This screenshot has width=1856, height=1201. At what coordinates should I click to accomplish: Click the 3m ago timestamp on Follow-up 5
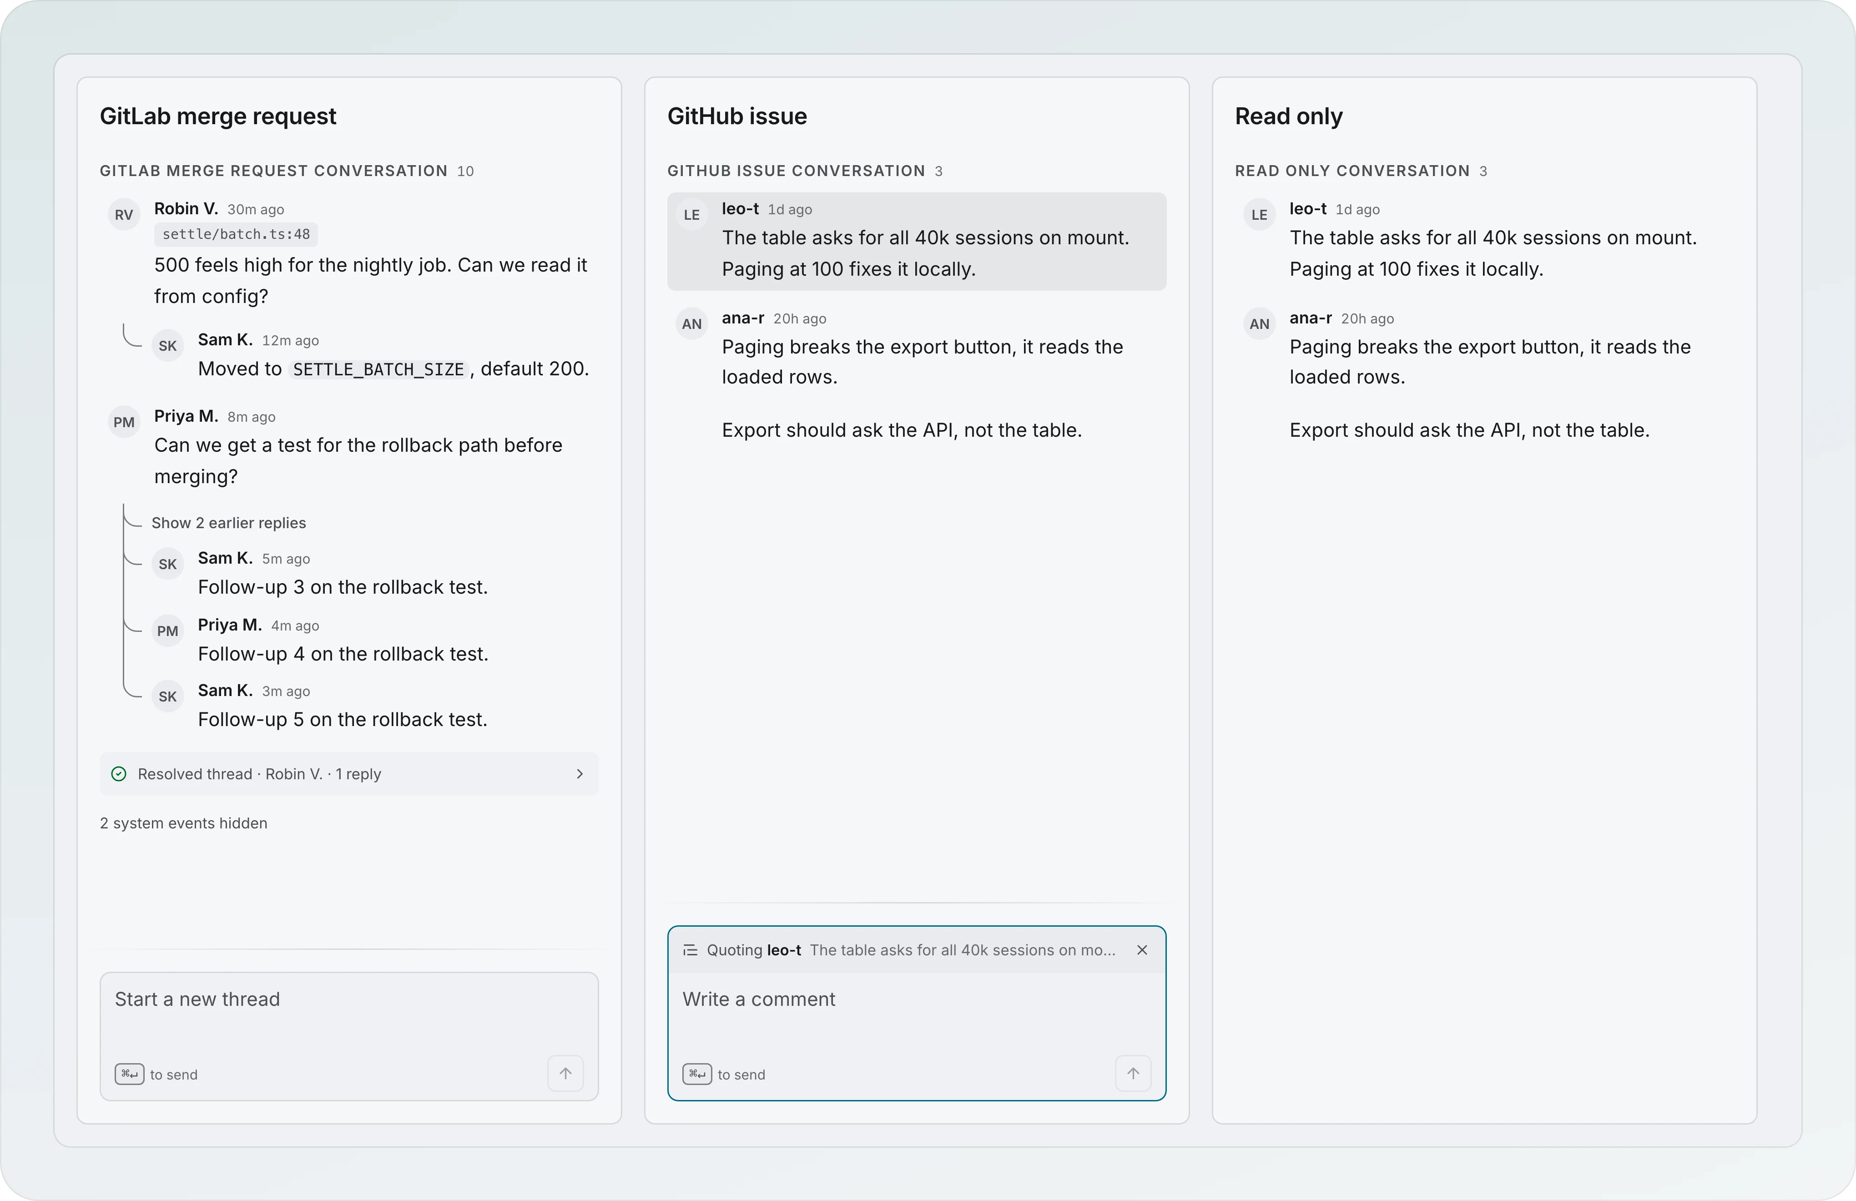click(286, 692)
